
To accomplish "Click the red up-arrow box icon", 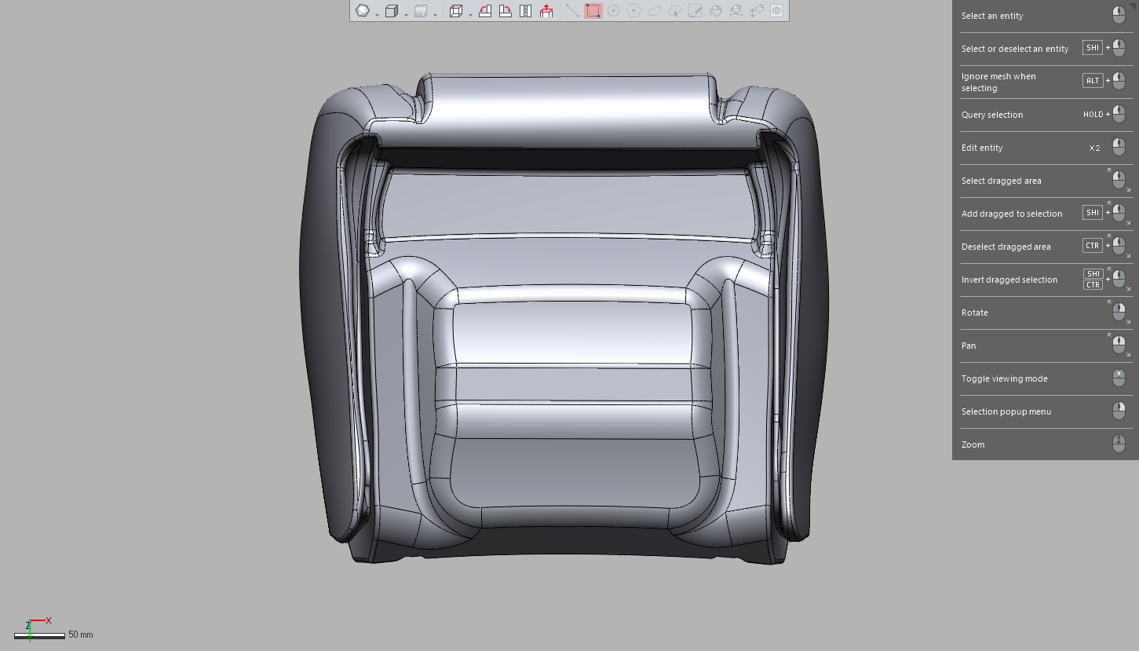I will [x=546, y=11].
